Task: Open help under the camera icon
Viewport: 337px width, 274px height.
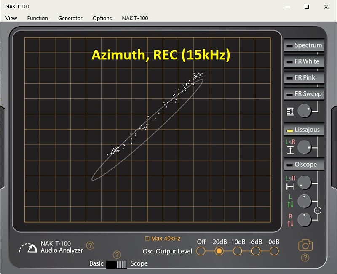Action: point(305,258)
